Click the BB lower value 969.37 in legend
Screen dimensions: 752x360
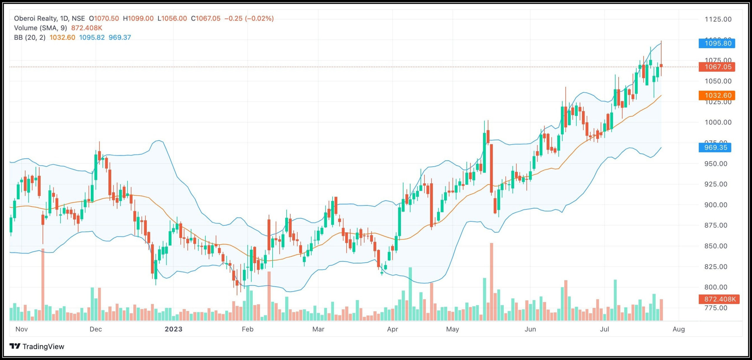point(120,37)
